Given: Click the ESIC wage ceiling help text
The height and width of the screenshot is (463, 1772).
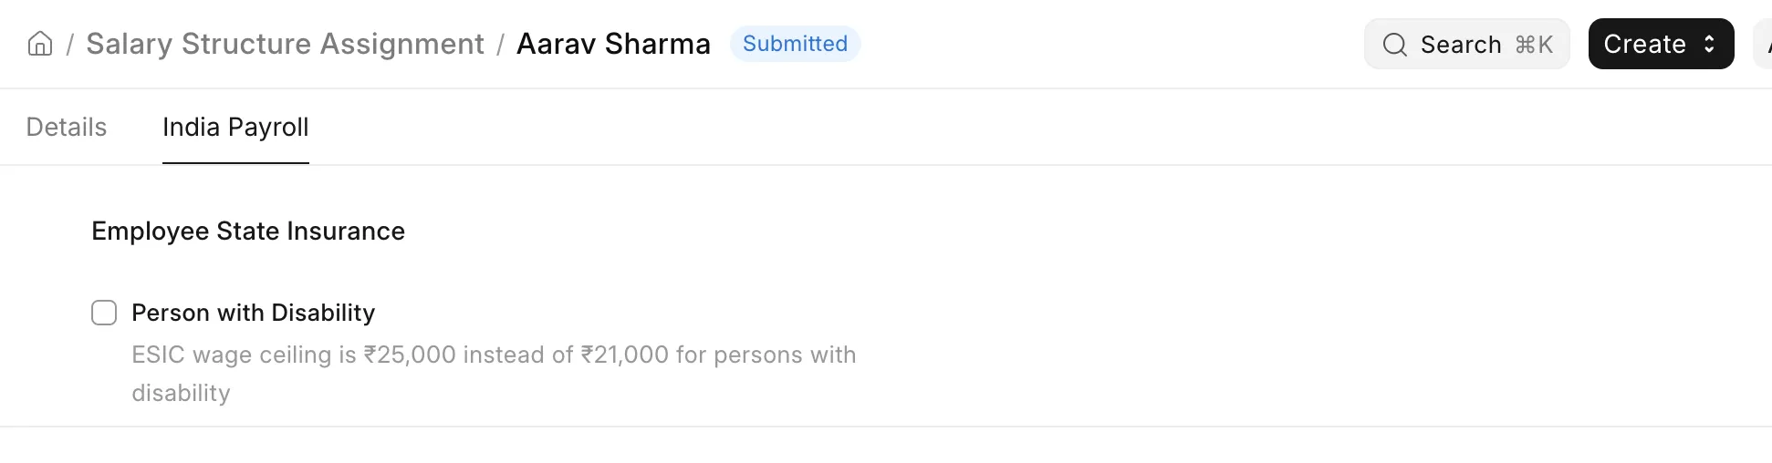Looking at the screenshot, I should (x=494, y=374).
